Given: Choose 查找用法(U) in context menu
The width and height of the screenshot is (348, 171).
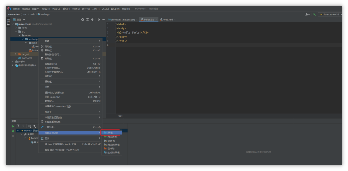Looking at the screenshot, I should pos(70,64).
